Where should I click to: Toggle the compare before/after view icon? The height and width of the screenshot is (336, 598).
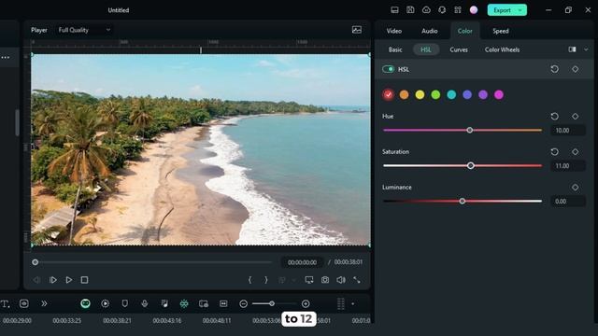pos(572,49)
